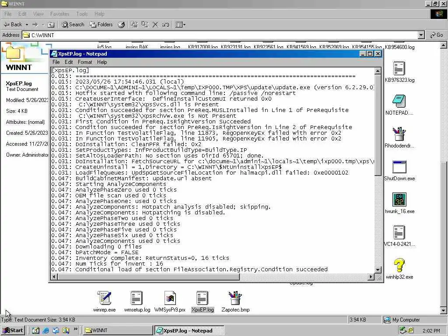Click Notepad's vertical scrollbar thumb
448x336 pixels.
(378, 125)
